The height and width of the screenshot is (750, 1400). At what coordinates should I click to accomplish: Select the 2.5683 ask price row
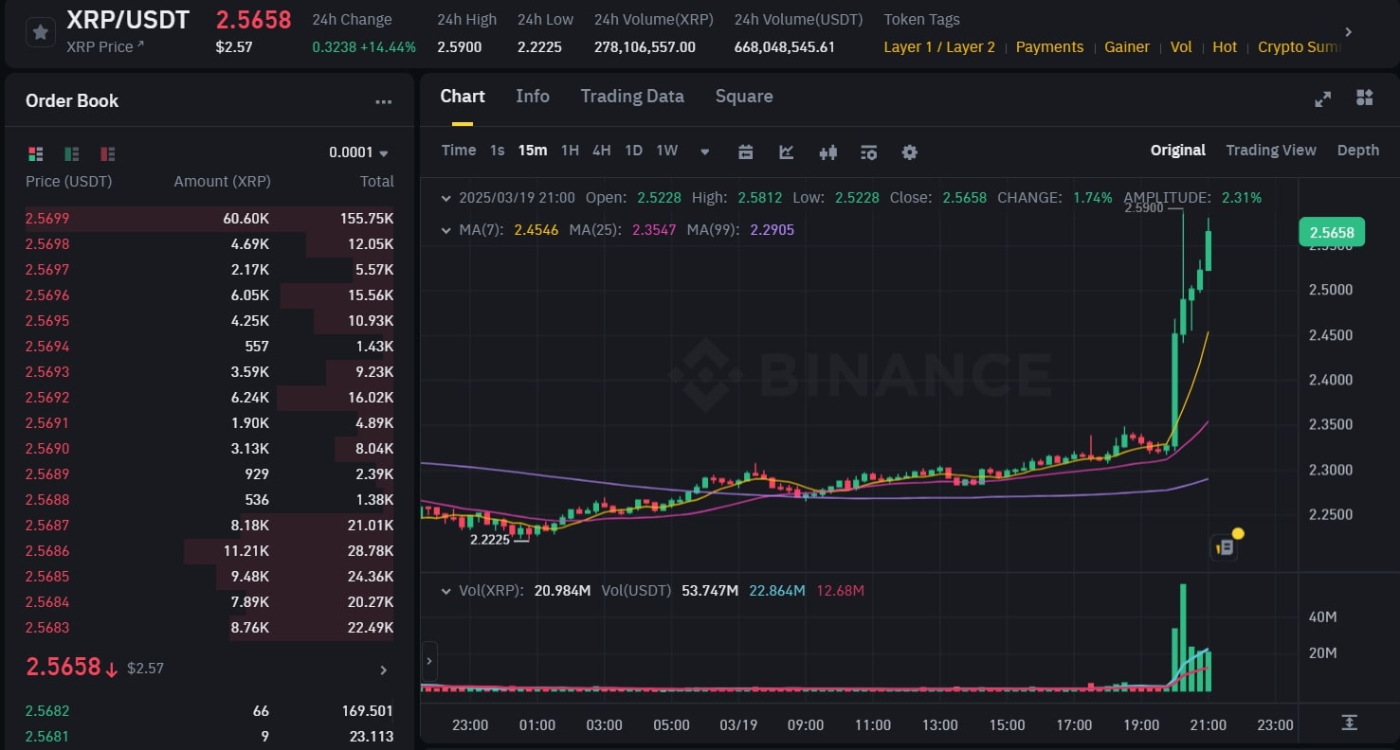[209, 628]
